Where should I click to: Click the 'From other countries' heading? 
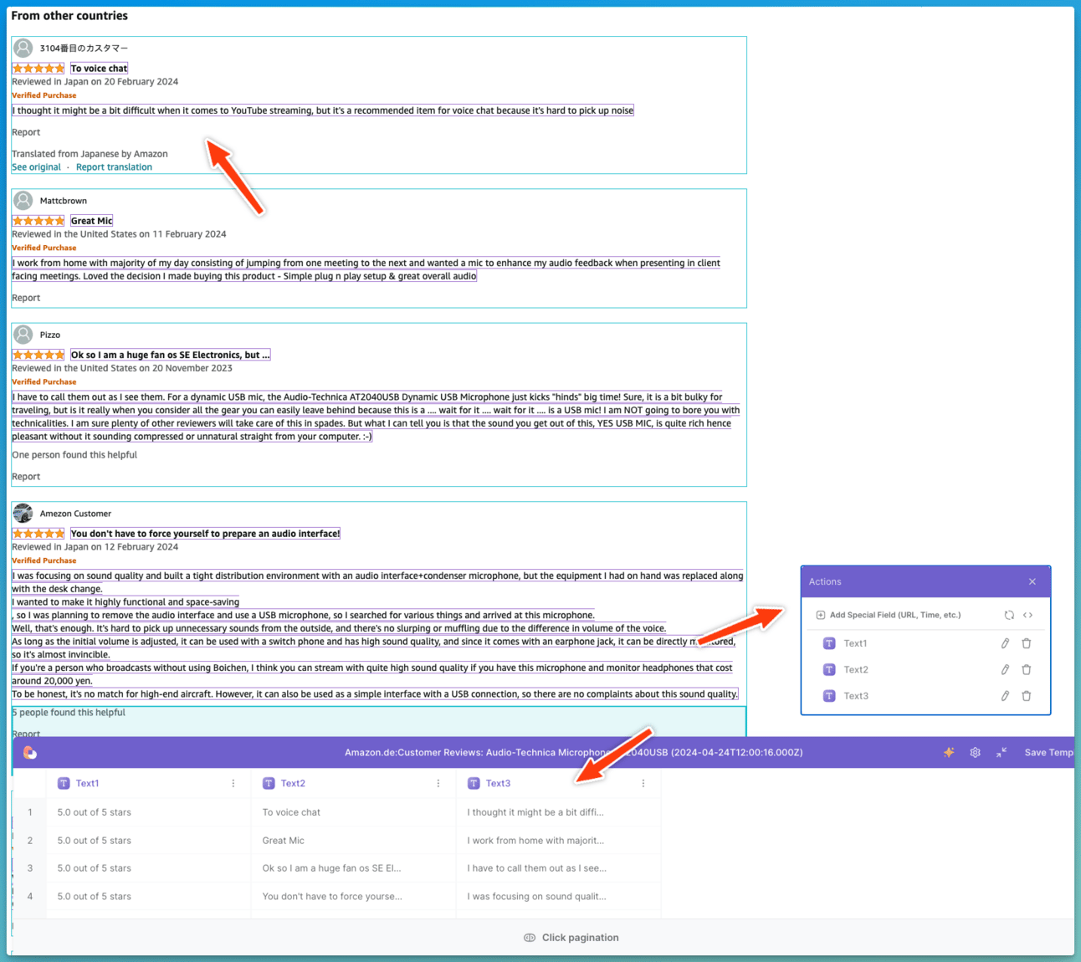pos(69,16)
